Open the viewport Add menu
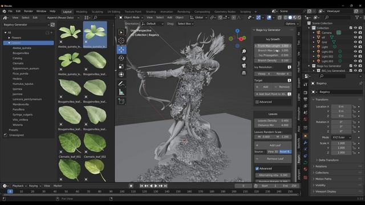This screenshot has height=205, width=365. coord(170,18)
